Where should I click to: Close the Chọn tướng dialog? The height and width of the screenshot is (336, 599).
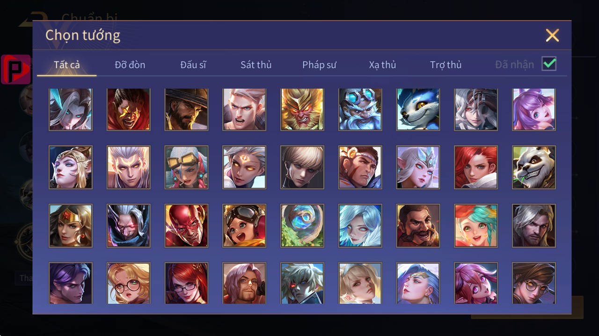click(552, 35)
